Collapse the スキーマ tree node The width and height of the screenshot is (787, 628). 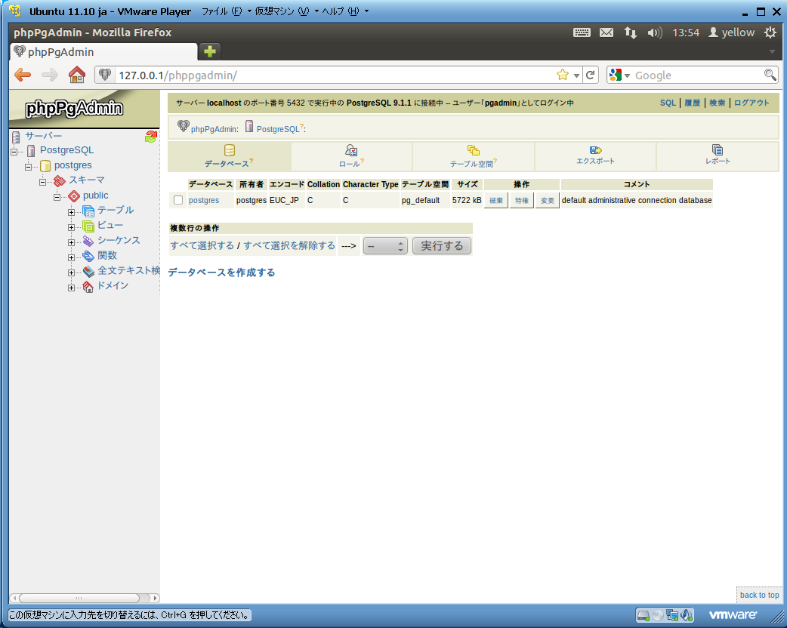click(x=42, y=182)
